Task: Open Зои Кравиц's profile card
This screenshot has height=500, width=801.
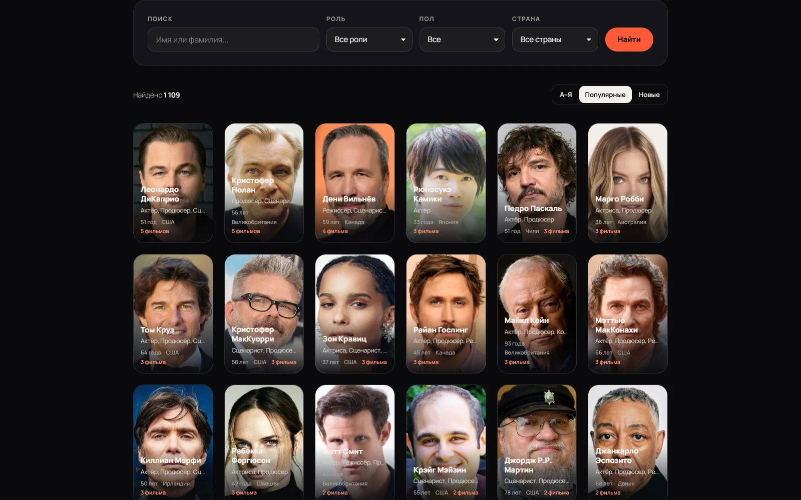Action: click(x=355, y=314)
